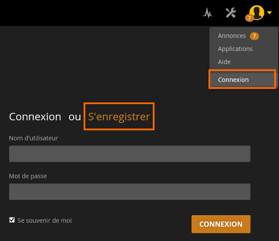Click the Nom d'utilisateur field label
Screen dimensions: 279x241
[x=34, y=138]
